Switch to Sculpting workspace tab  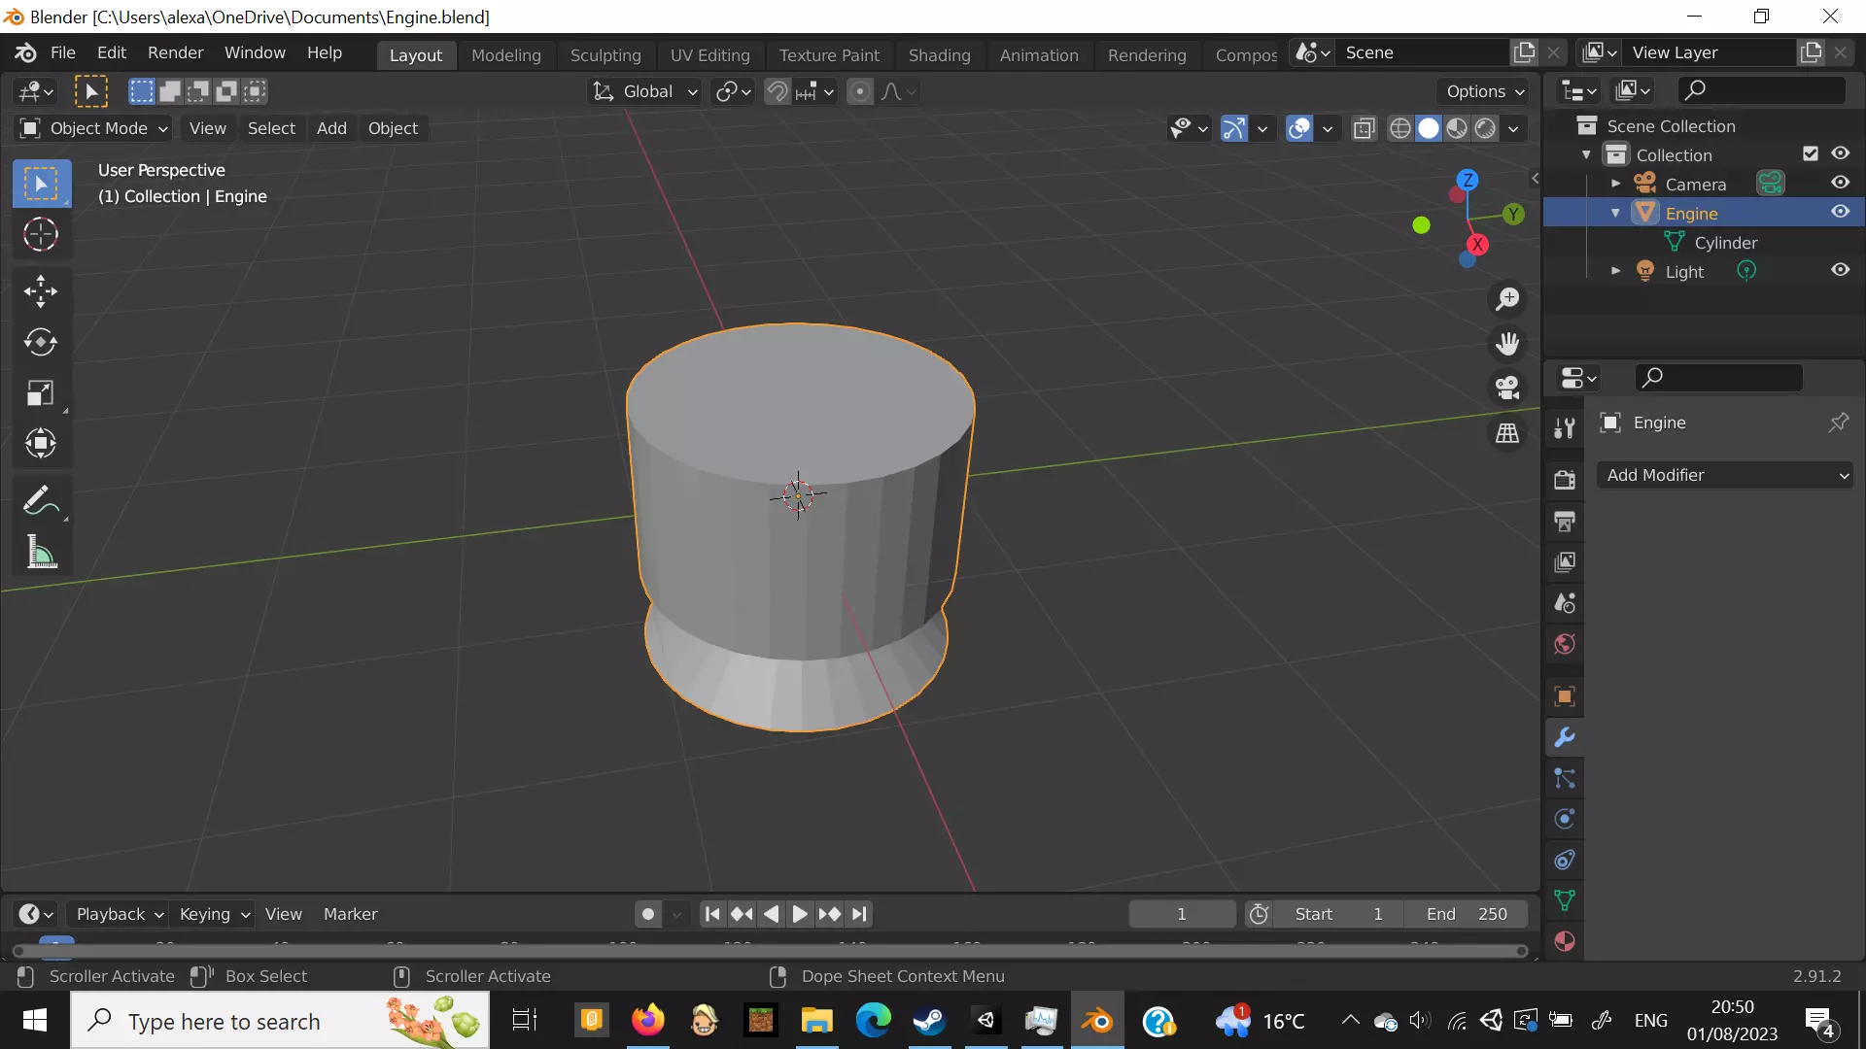tap(605, 55)
